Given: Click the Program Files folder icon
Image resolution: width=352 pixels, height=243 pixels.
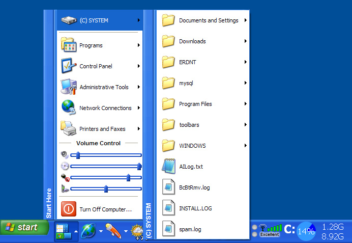Looking at the screenshot, I should (x=168, y=104).
